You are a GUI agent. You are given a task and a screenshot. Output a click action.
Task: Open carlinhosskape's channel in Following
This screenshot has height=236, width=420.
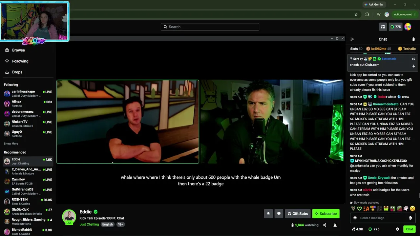click(28, 94)
